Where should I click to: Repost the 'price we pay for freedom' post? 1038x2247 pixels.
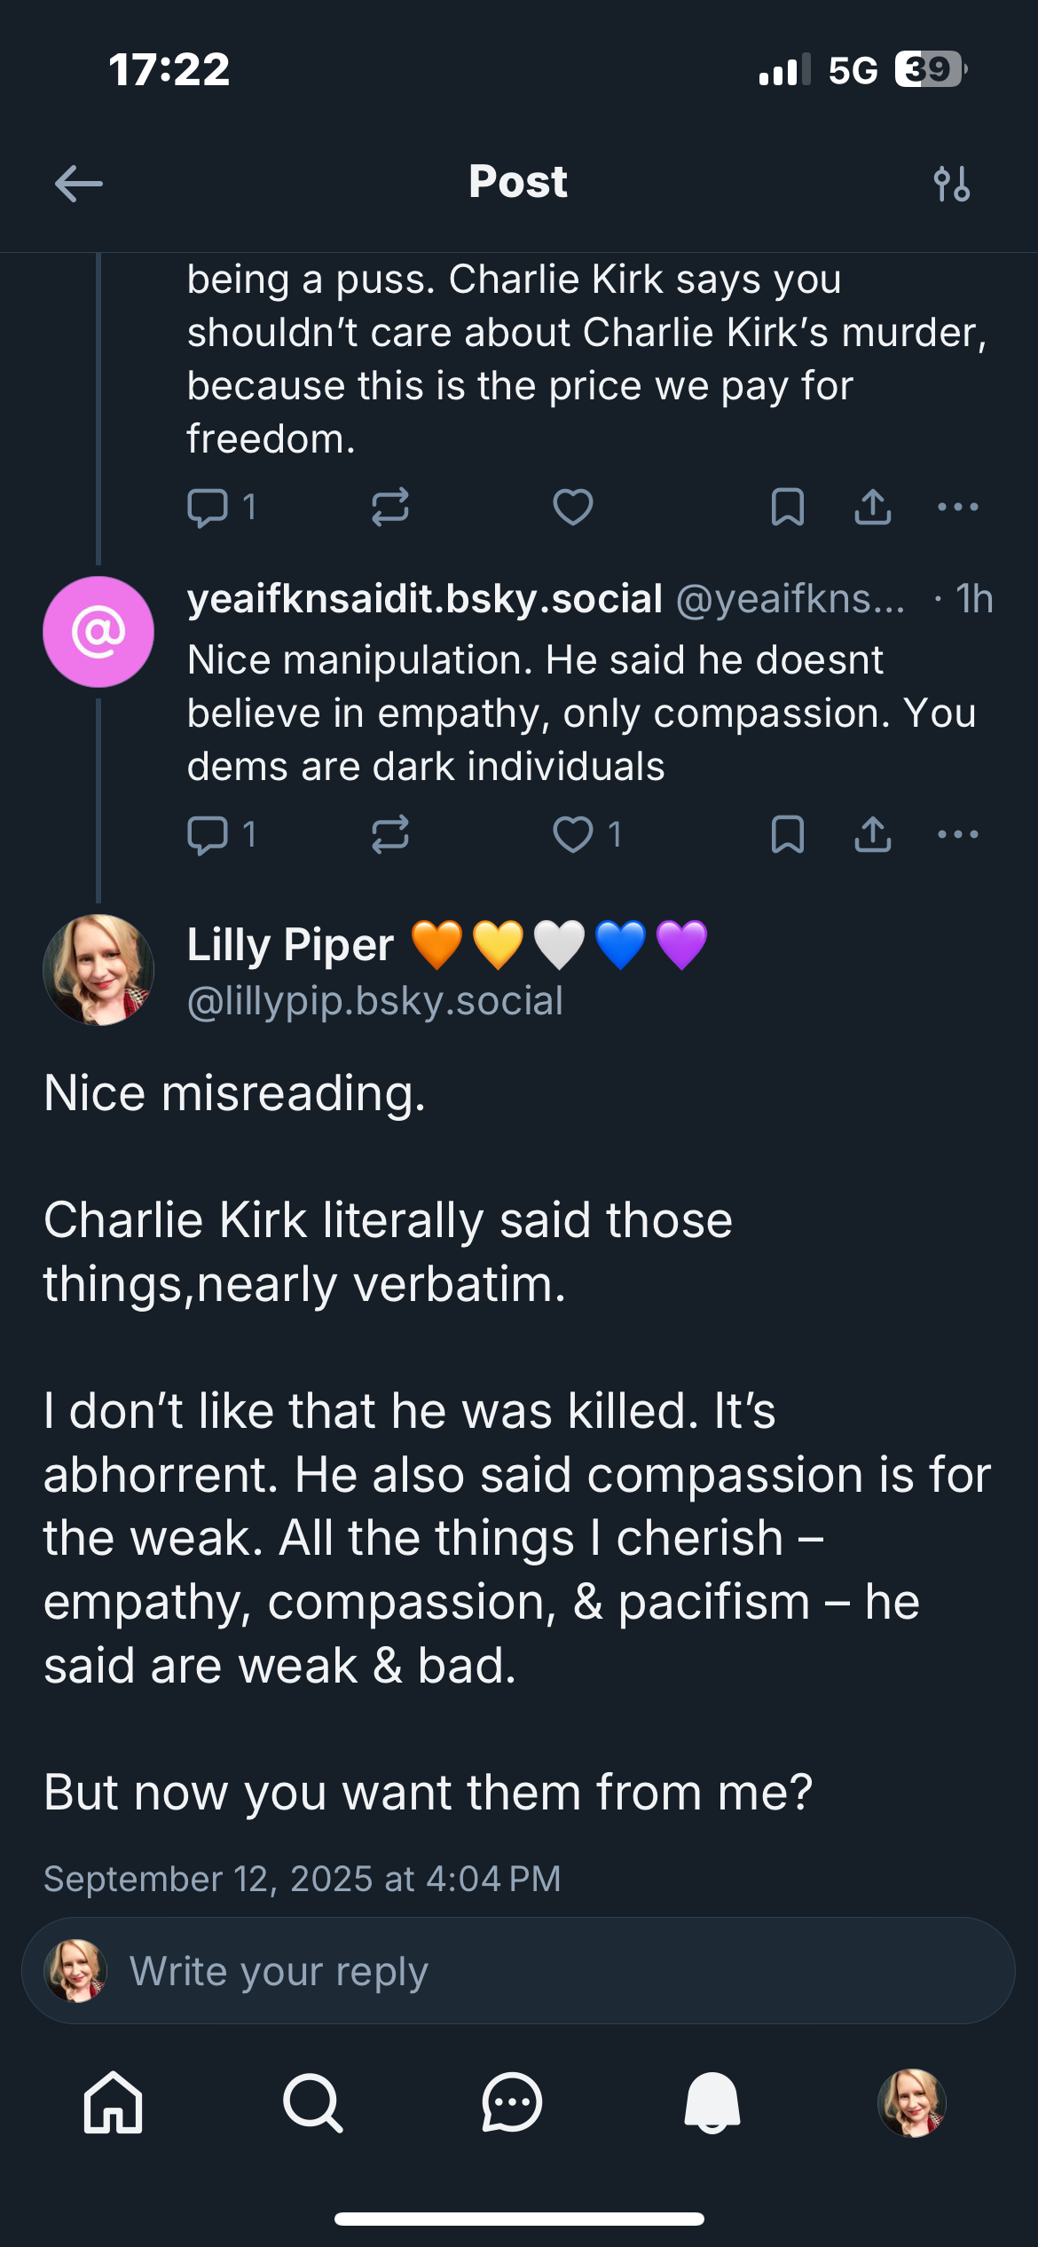click(393, 506)
